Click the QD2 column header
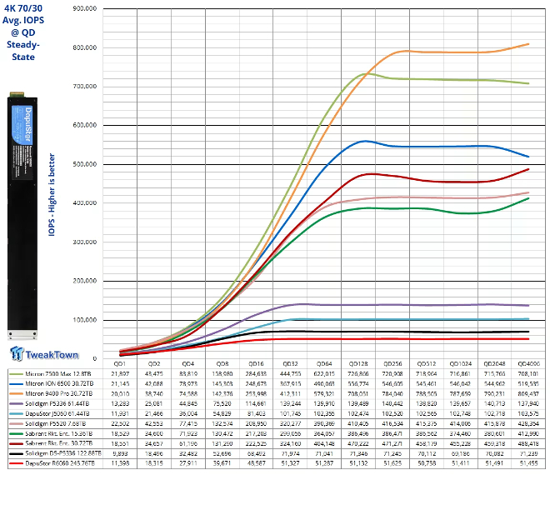The width and height of the screenshot is (550, 505). click(154, 364)
